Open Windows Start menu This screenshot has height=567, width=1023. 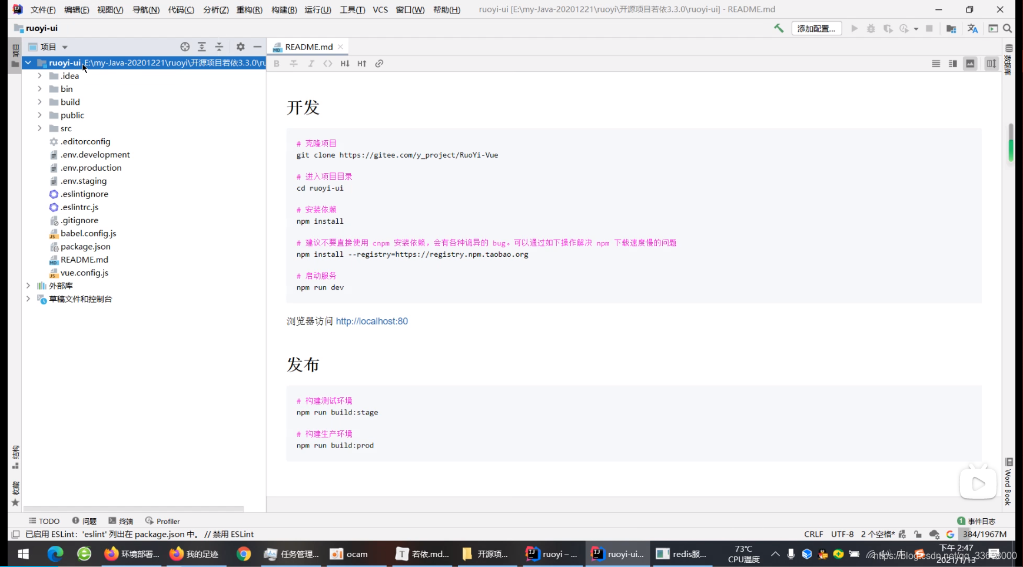tap(24, 554)
